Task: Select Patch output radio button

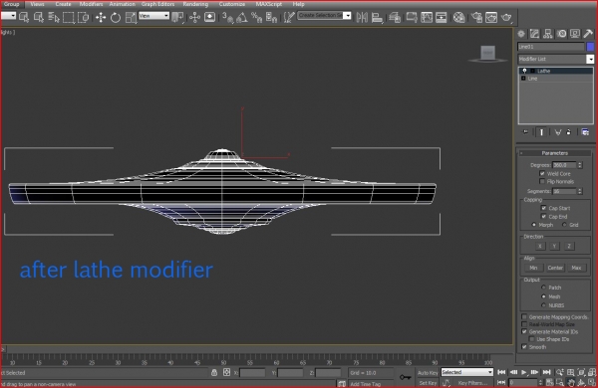Action: (x=544, y=288)
